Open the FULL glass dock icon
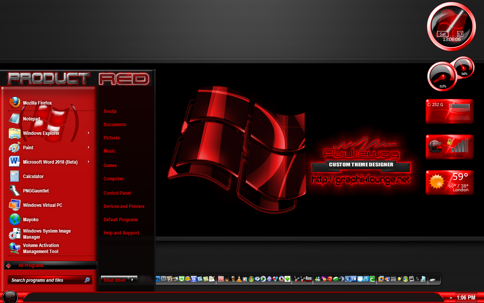Image resolution: width=484 pixels, height=303 pixels. [393, 279]
